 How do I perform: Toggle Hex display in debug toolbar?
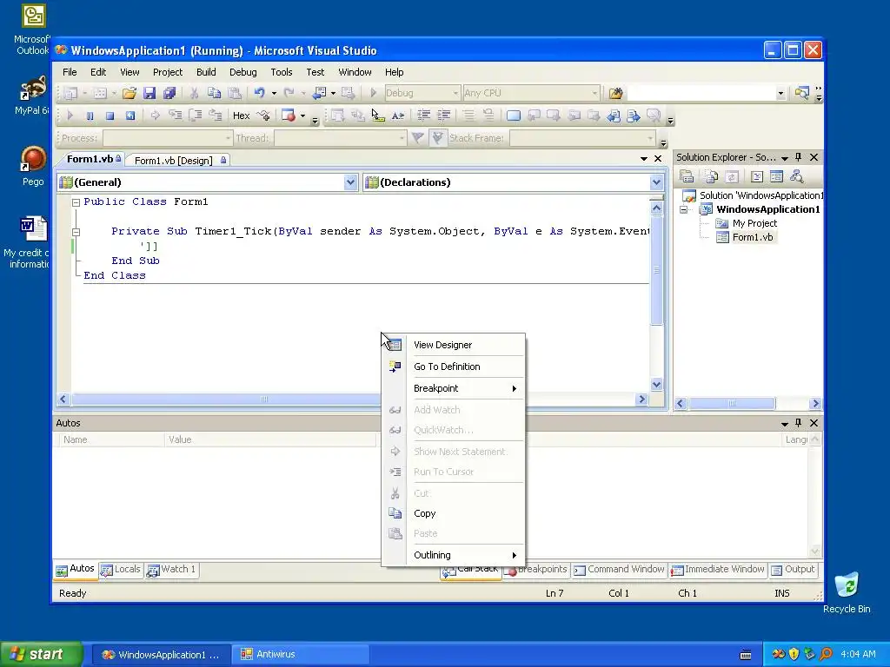[x=242, y=116]
